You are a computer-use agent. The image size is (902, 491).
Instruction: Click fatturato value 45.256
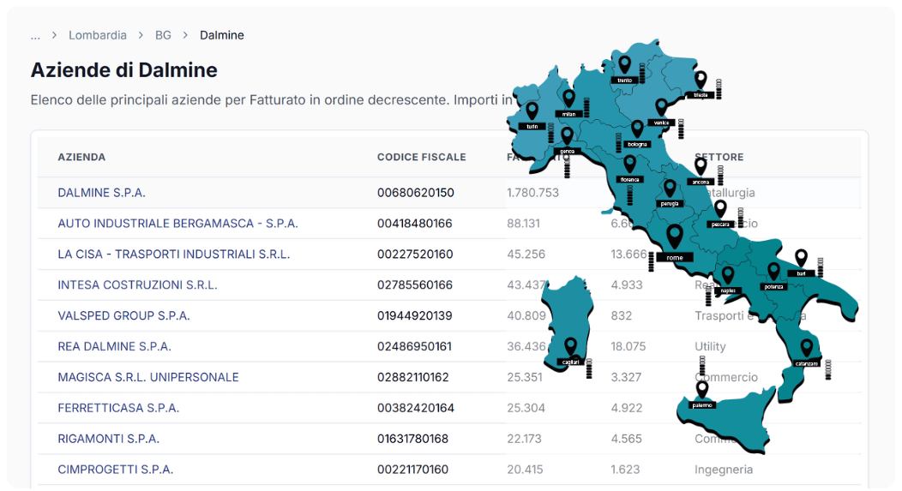pyautogui.click(x=526, y=254)
